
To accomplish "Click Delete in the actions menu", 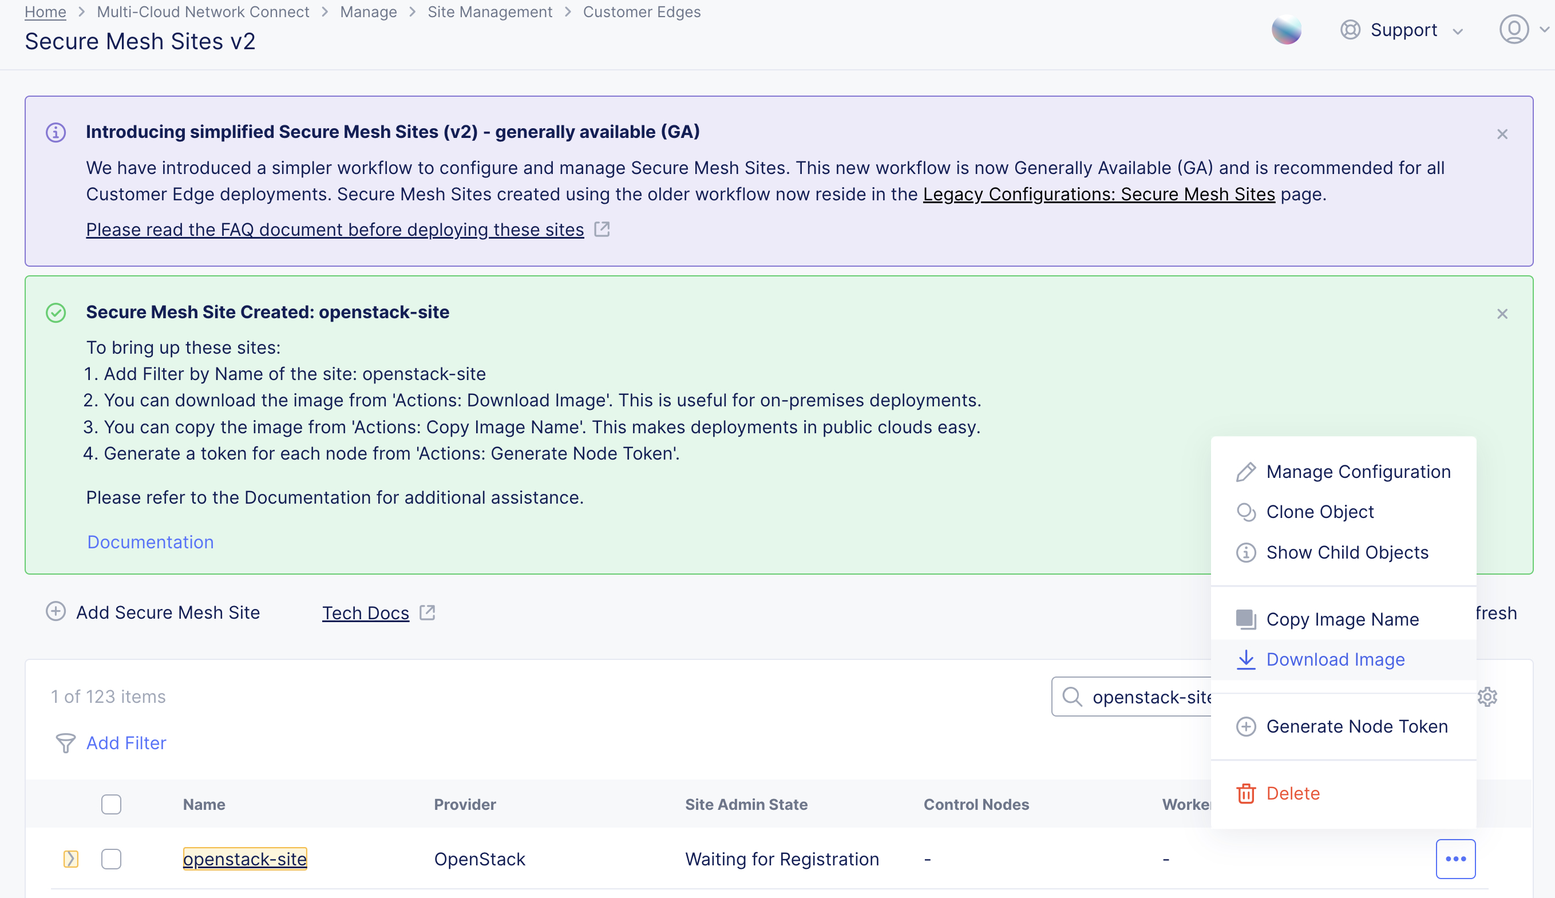I will [1292, 793].
